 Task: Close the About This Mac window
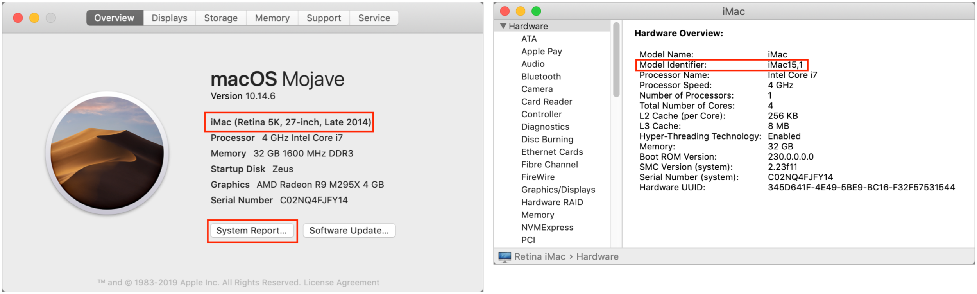(18, 18)
